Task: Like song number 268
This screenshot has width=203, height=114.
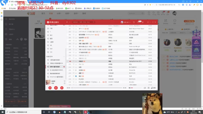Action: (x=74, y=49)
